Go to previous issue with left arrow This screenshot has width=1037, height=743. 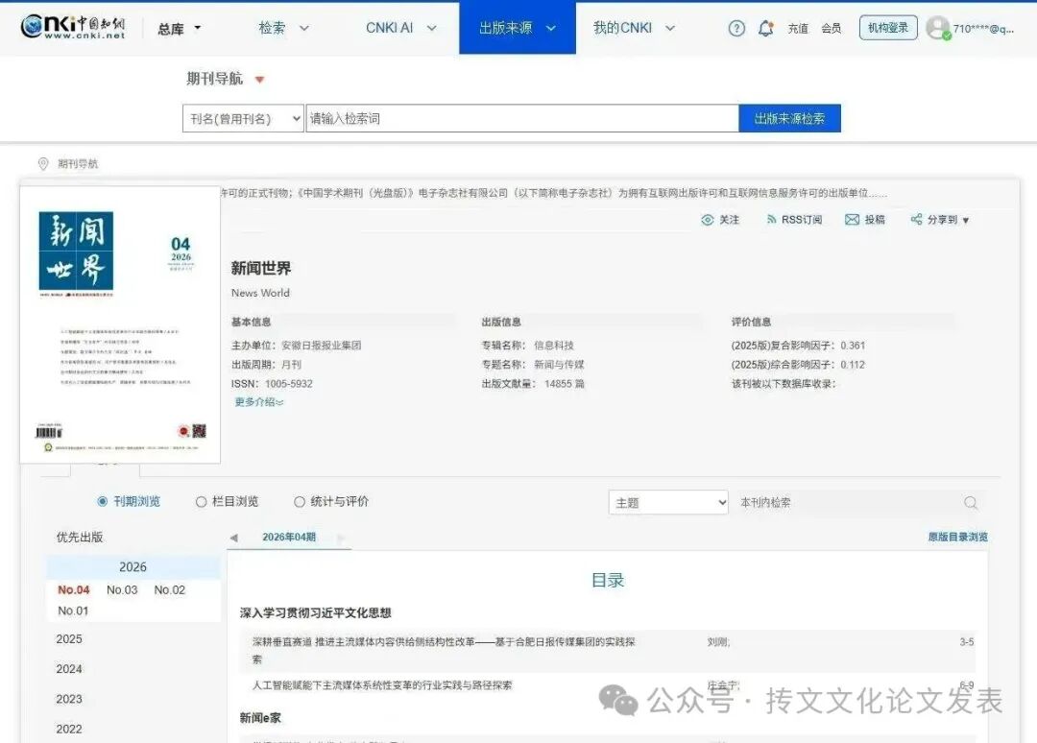point(234,538)
